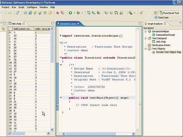Click the Enable Environments for Testing icon
The height and width of the screenshot is (137, 183).
pyautogui.click(x=94, y=13)
